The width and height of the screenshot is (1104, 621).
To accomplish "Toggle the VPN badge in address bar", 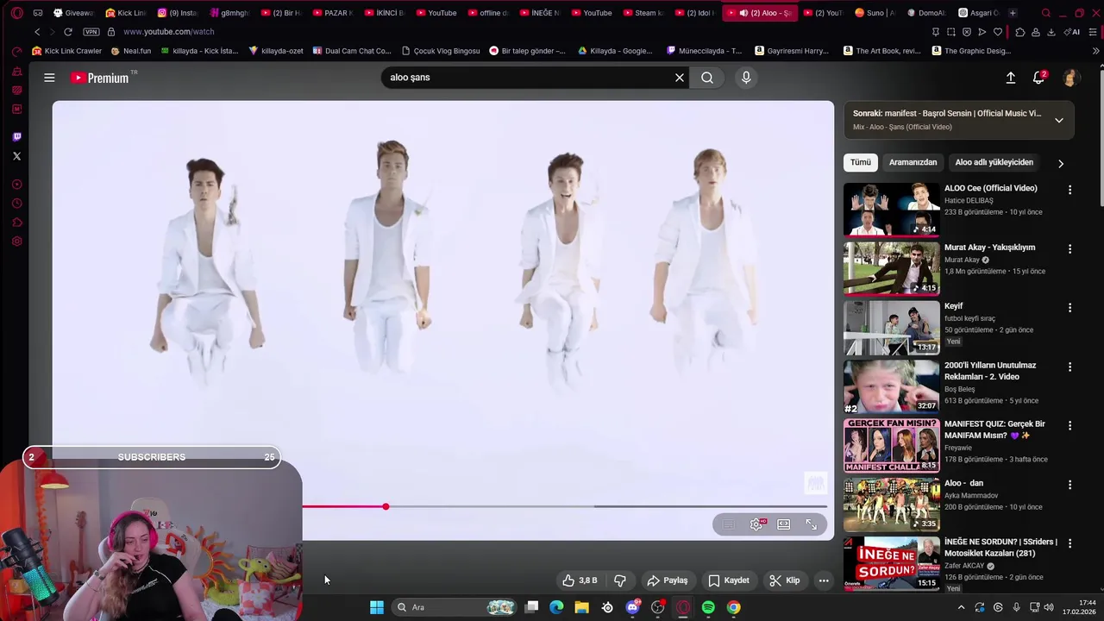I will pyautogui.click(x=91, y=32).
